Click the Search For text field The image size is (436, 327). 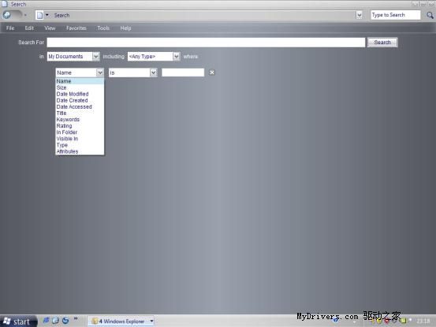tap(206, 43)
